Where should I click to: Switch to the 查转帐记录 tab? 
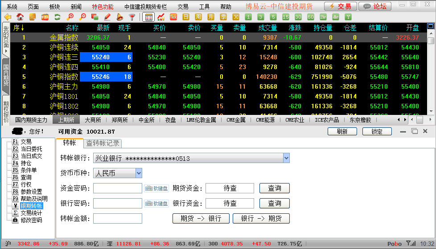tap(103, 143)
